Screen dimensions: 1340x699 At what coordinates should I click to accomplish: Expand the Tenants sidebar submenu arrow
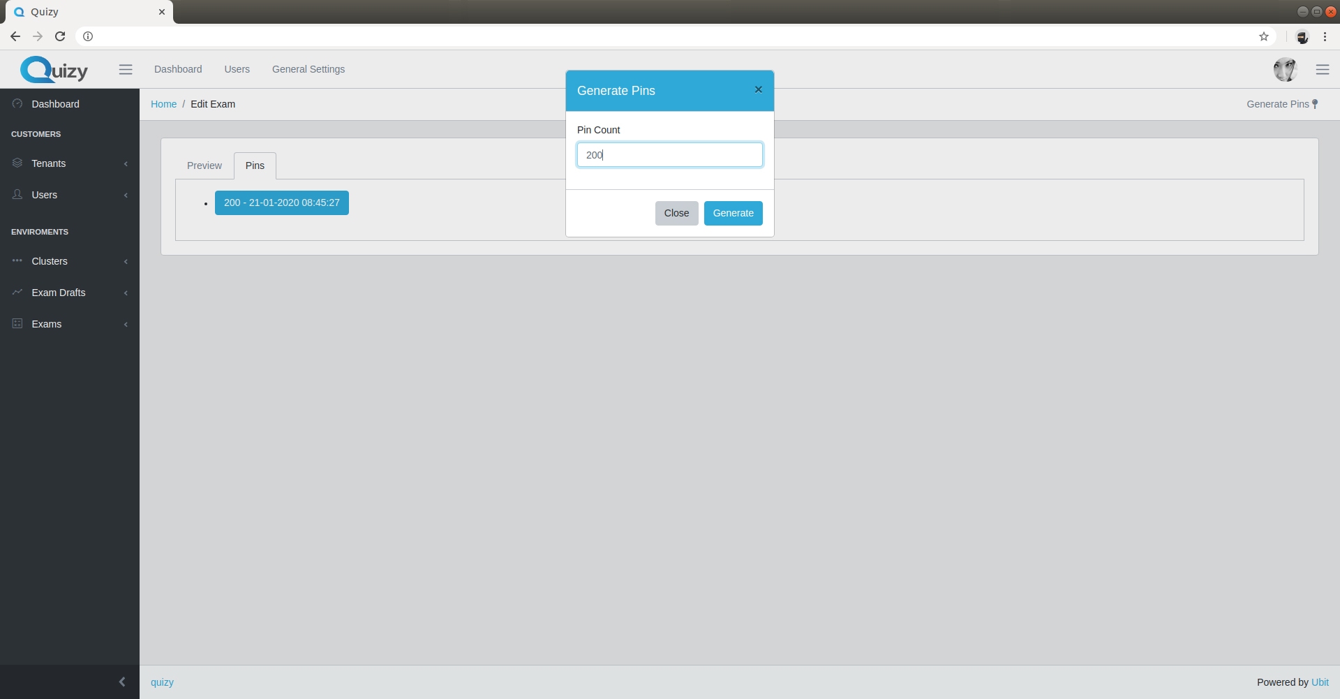(126, 163)
